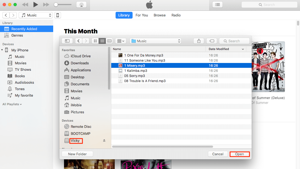
Task: Open the media type selector showing Music
Action: [x=35, y=15]
